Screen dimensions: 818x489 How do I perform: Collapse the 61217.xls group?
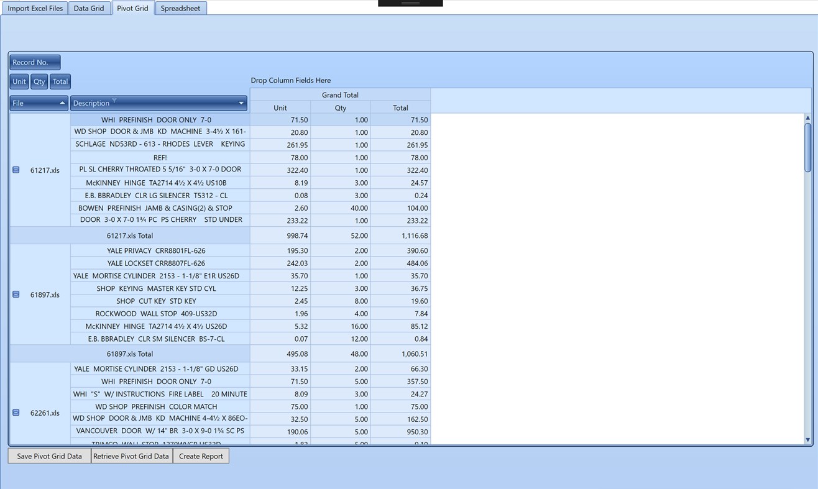coord(15,170)
